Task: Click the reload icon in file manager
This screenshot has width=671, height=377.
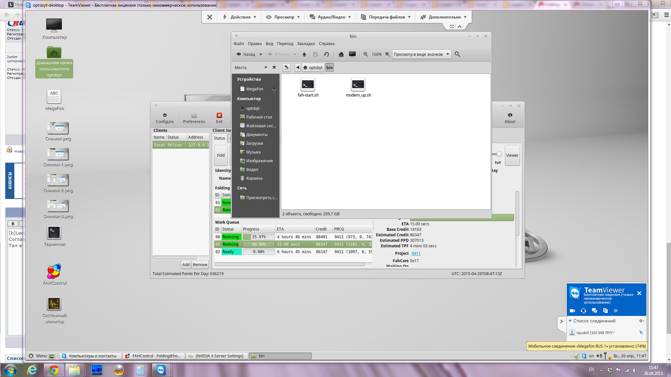Action: point(326,54)
